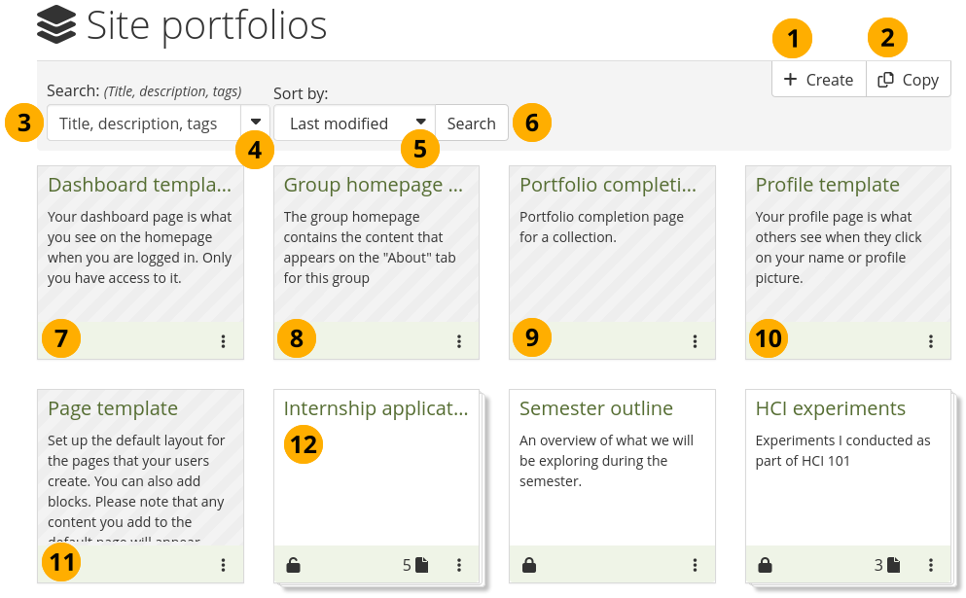
Task: Open more options for Group homepage card
Action: pyautogui.click(x=459, y=341)
